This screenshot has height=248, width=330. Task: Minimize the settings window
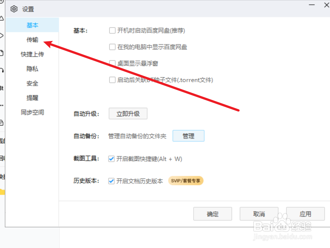pos(312,5)
